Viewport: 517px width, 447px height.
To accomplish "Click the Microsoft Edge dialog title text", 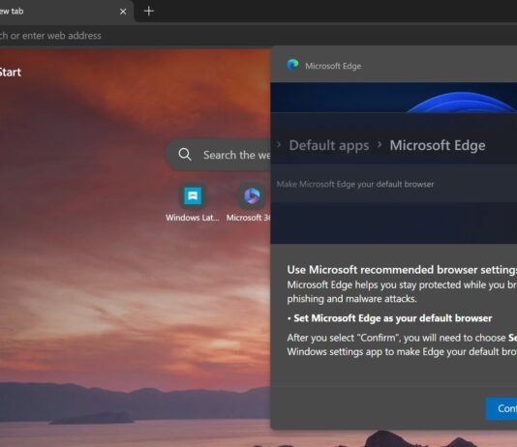I will 333,66.
